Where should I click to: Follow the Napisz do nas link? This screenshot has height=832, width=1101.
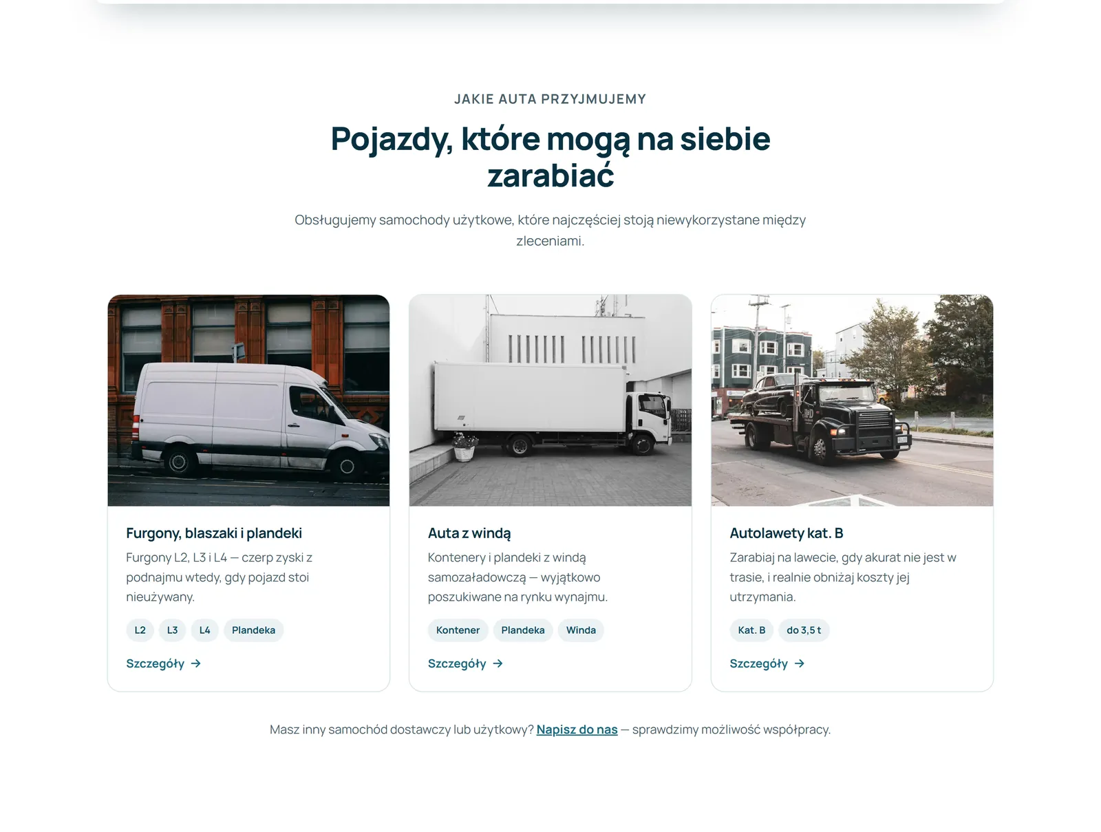[577, 729]
